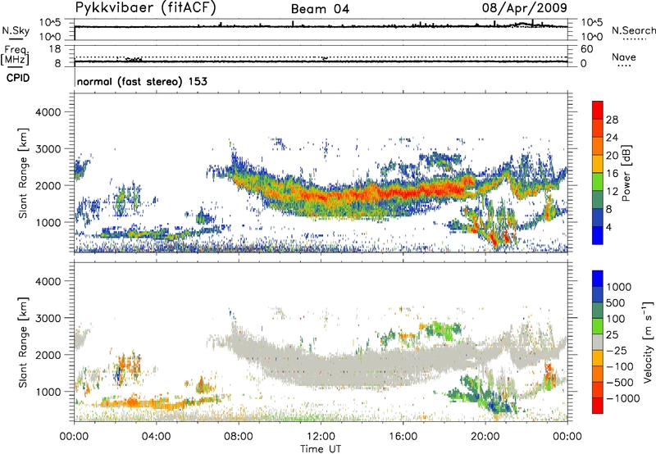Viewport: 656px width, 454px height.
Task: Click the "20" label on the power colorbar
Action: 612,156
